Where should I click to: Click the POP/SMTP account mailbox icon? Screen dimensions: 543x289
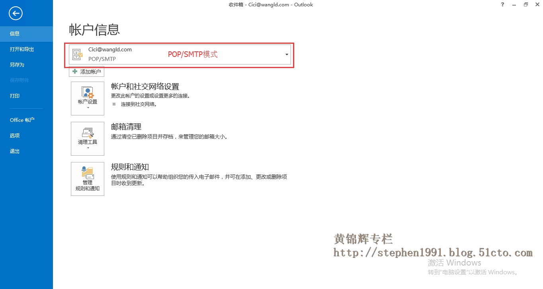click(78, 55)
